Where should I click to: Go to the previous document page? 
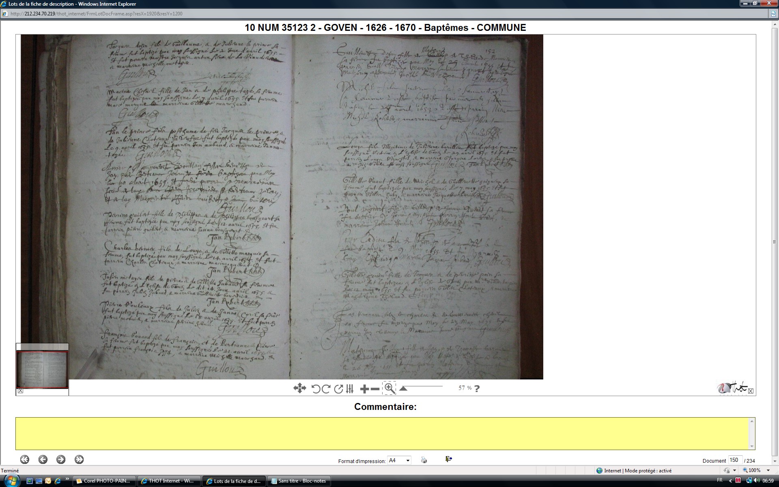tap(43, 459)
